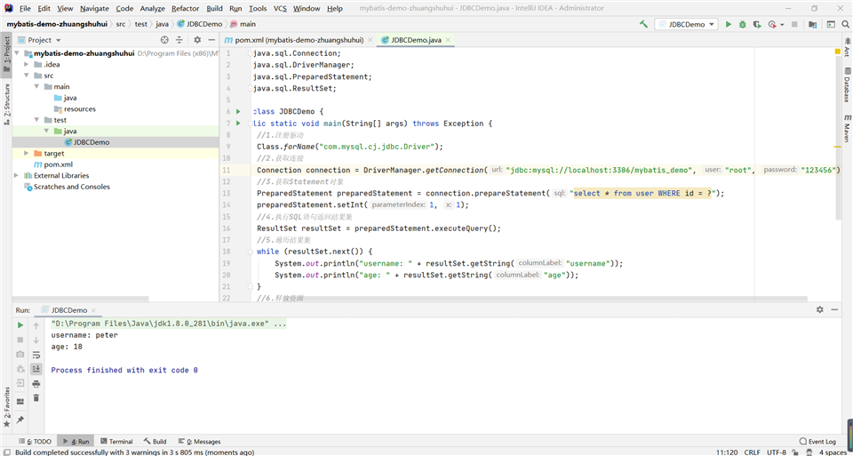The height and width of the screenshot is (456, 853).
Task: Click the JDBCDemo breadcrumb in navigation bar
Action: 199,24
